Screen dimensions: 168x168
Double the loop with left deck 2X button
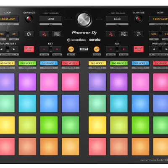[14, 34]
